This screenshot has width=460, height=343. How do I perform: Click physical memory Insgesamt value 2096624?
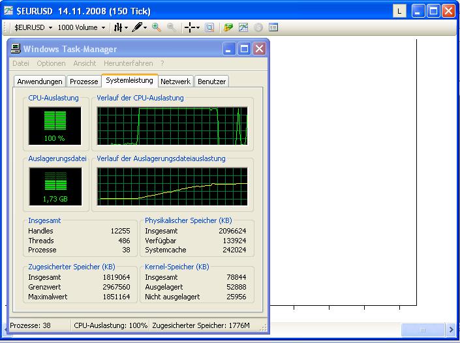tap(232, 231)
